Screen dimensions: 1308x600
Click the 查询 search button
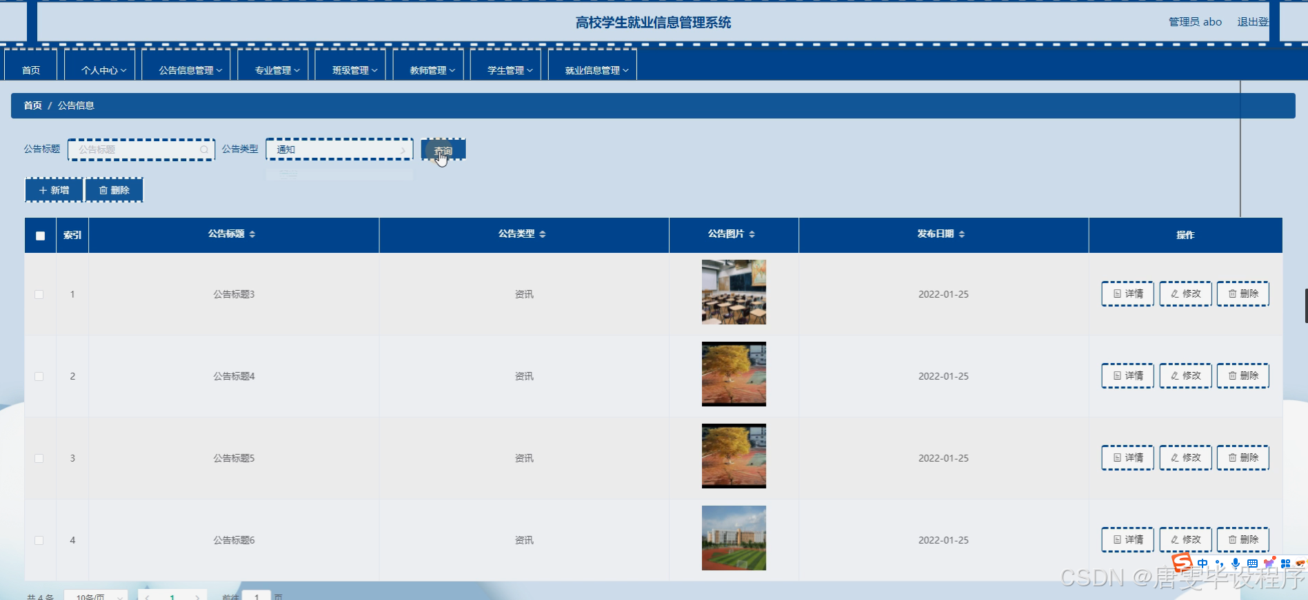(443, 149)
